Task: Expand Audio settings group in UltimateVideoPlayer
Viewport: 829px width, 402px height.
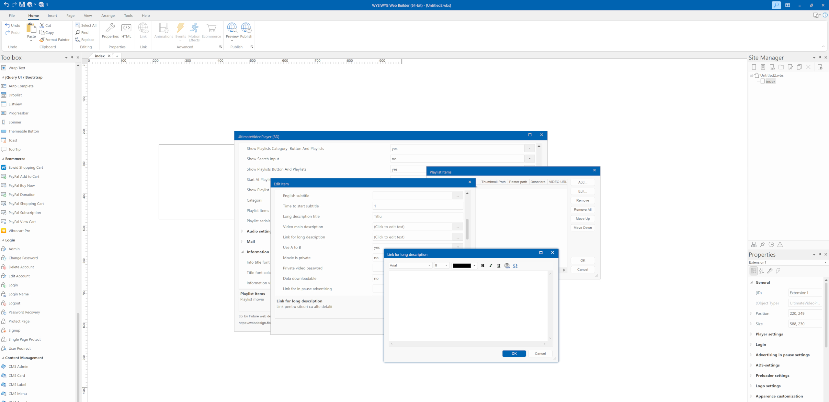Action: coord(242,231)
